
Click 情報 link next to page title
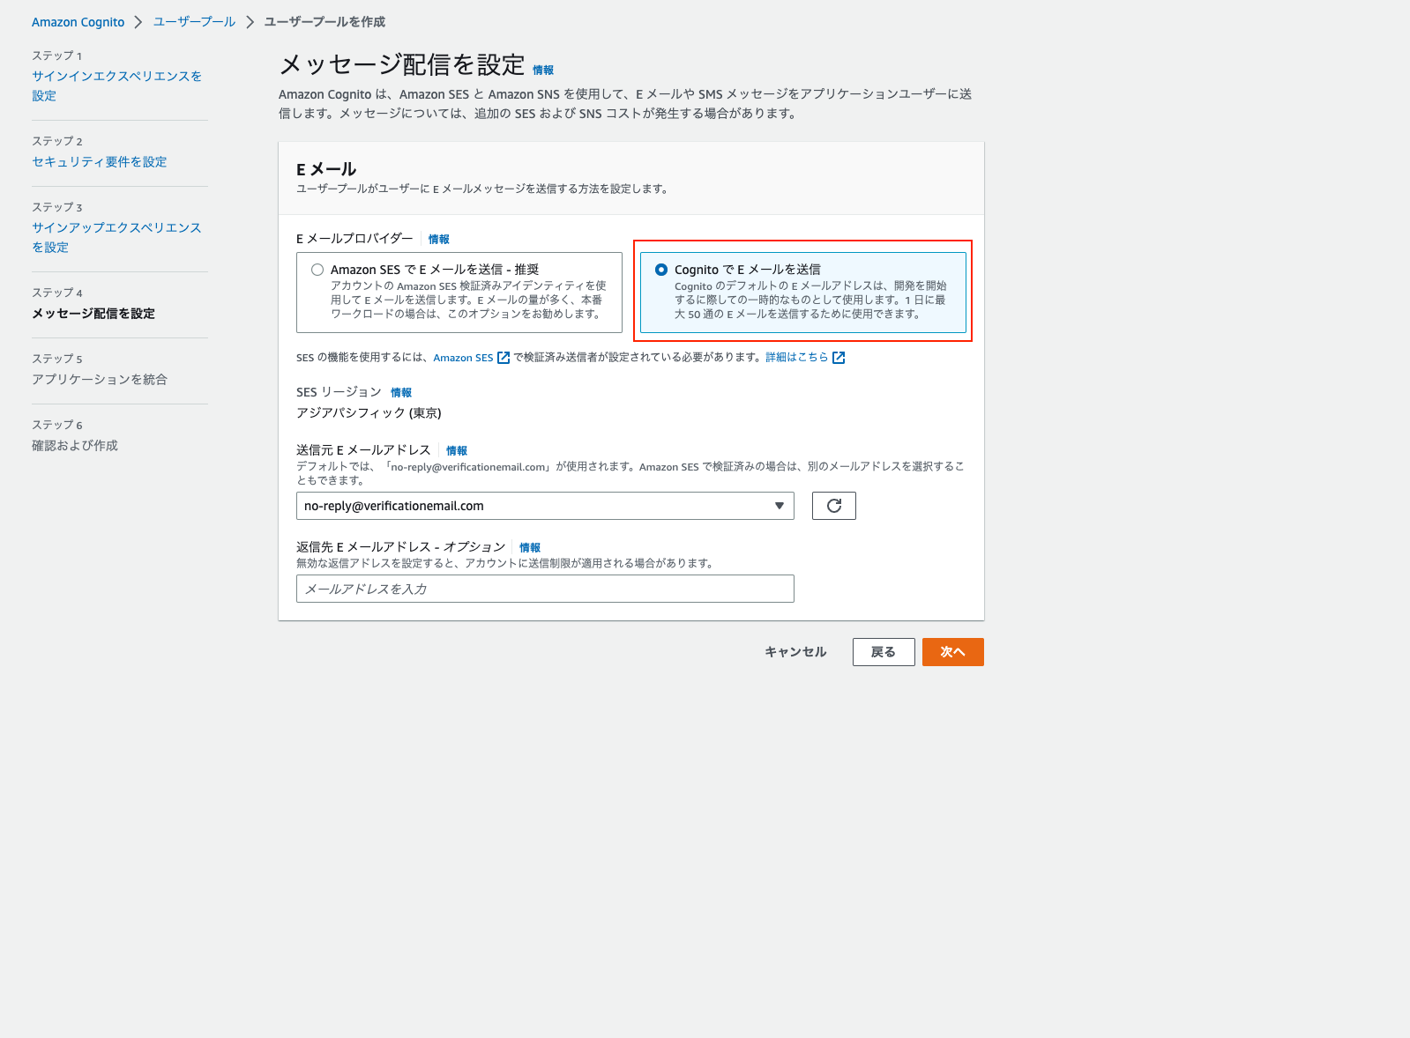[x=543, y=70]
